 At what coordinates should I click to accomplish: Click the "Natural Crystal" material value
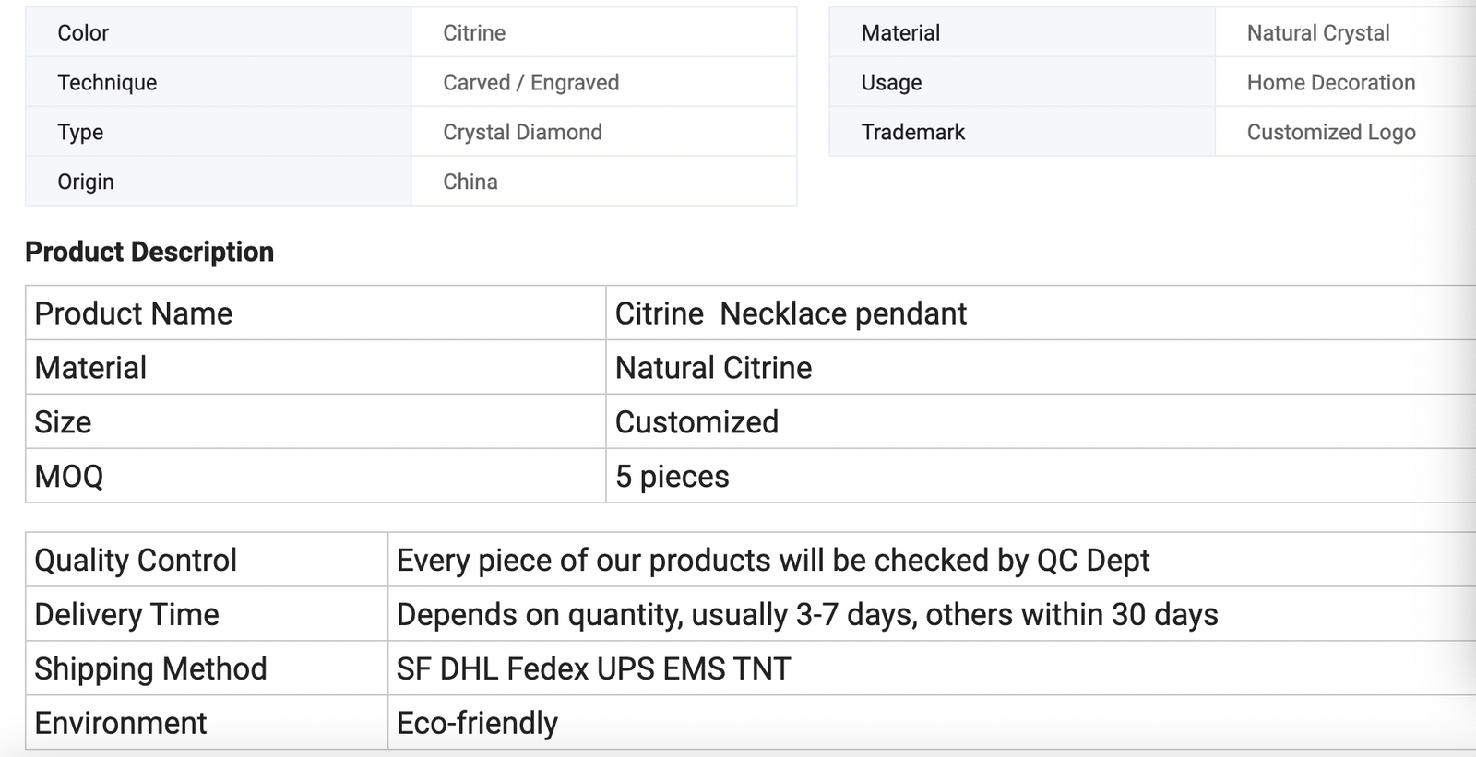[x=1317, y=33]
